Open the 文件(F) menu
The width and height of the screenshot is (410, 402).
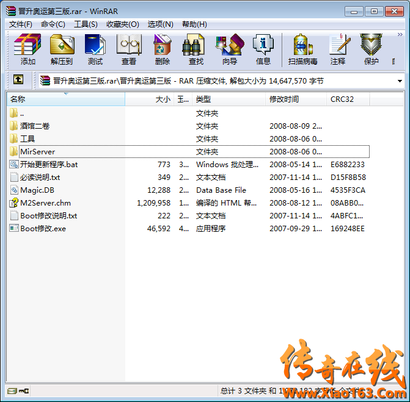tap(21, 24)
